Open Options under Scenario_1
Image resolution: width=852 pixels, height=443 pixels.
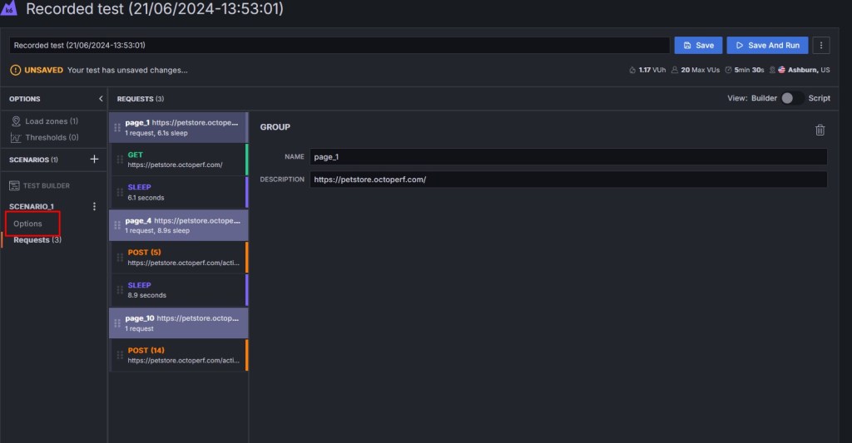pyautogui.click(x=27, y=224)
